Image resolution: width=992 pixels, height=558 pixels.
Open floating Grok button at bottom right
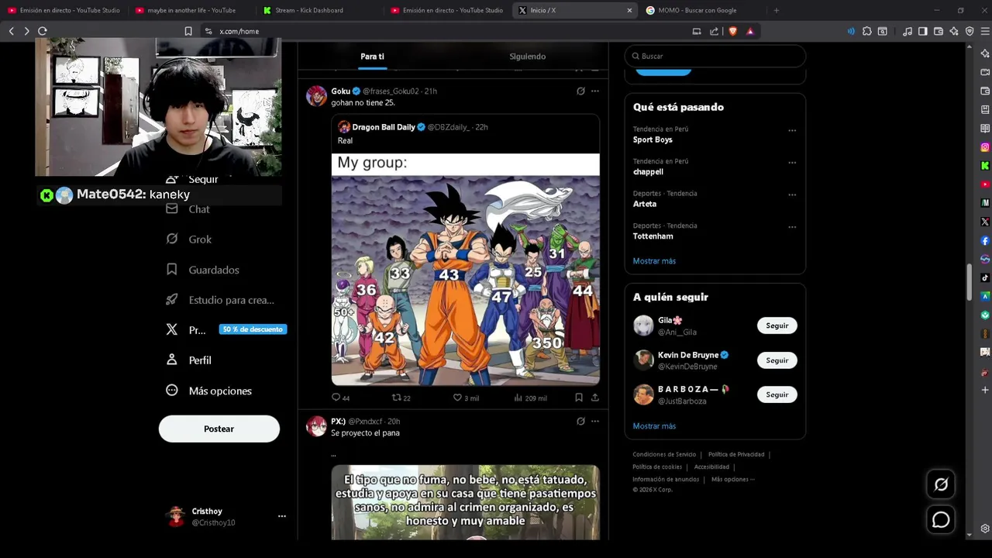point(941,484)
